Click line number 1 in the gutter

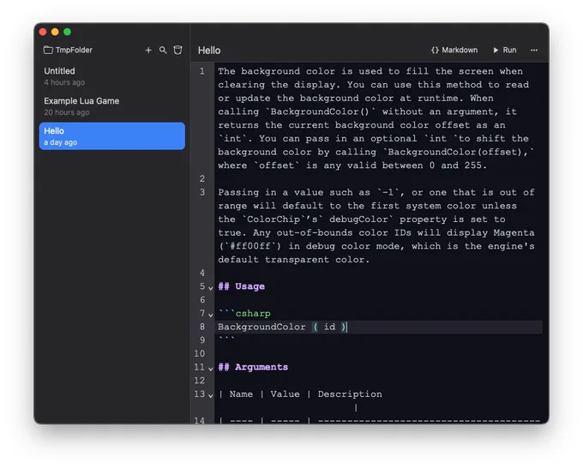[x=201, y=71]
